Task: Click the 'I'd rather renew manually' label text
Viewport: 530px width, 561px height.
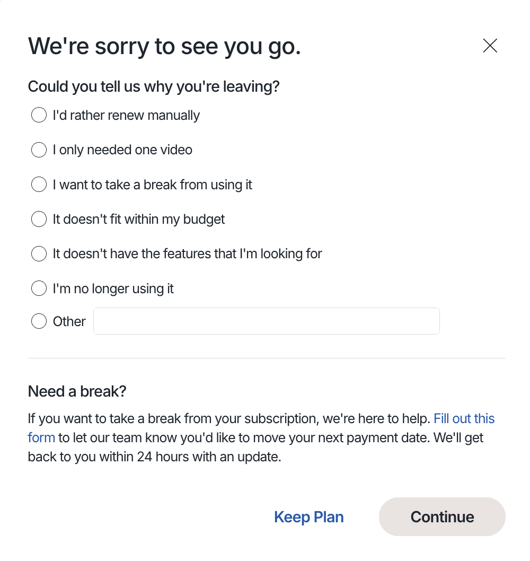Action: (x=126, y=115)
